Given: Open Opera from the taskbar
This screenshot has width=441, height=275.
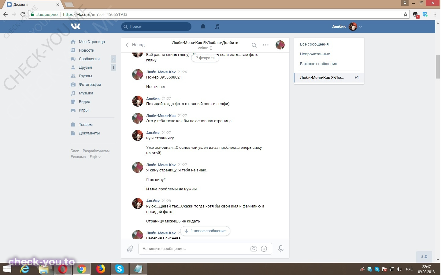Looking at the screenshot, I should tap(63, 269).
